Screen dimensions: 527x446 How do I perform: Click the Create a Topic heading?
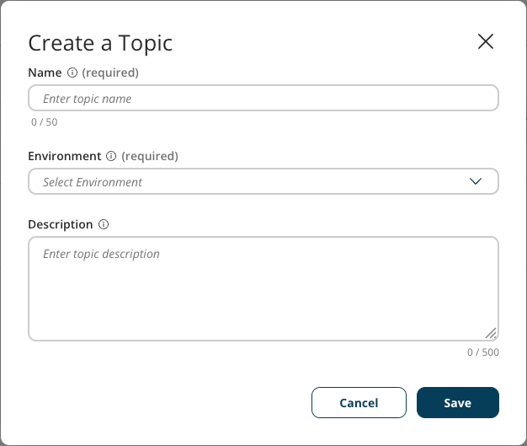tap(100, 43)
